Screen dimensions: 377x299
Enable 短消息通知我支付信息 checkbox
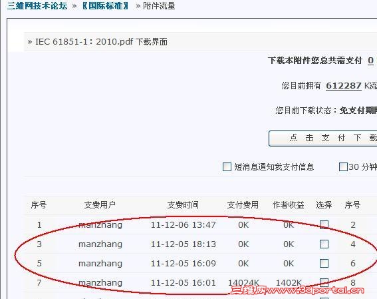click(x=227, y=167)
